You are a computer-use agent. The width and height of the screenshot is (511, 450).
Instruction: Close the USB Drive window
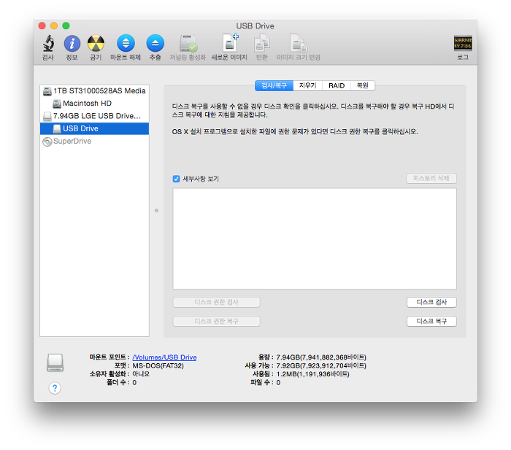coord(42,26)
